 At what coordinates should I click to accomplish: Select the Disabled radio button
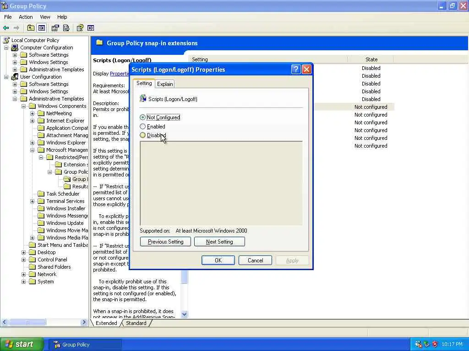pos(143,135)
